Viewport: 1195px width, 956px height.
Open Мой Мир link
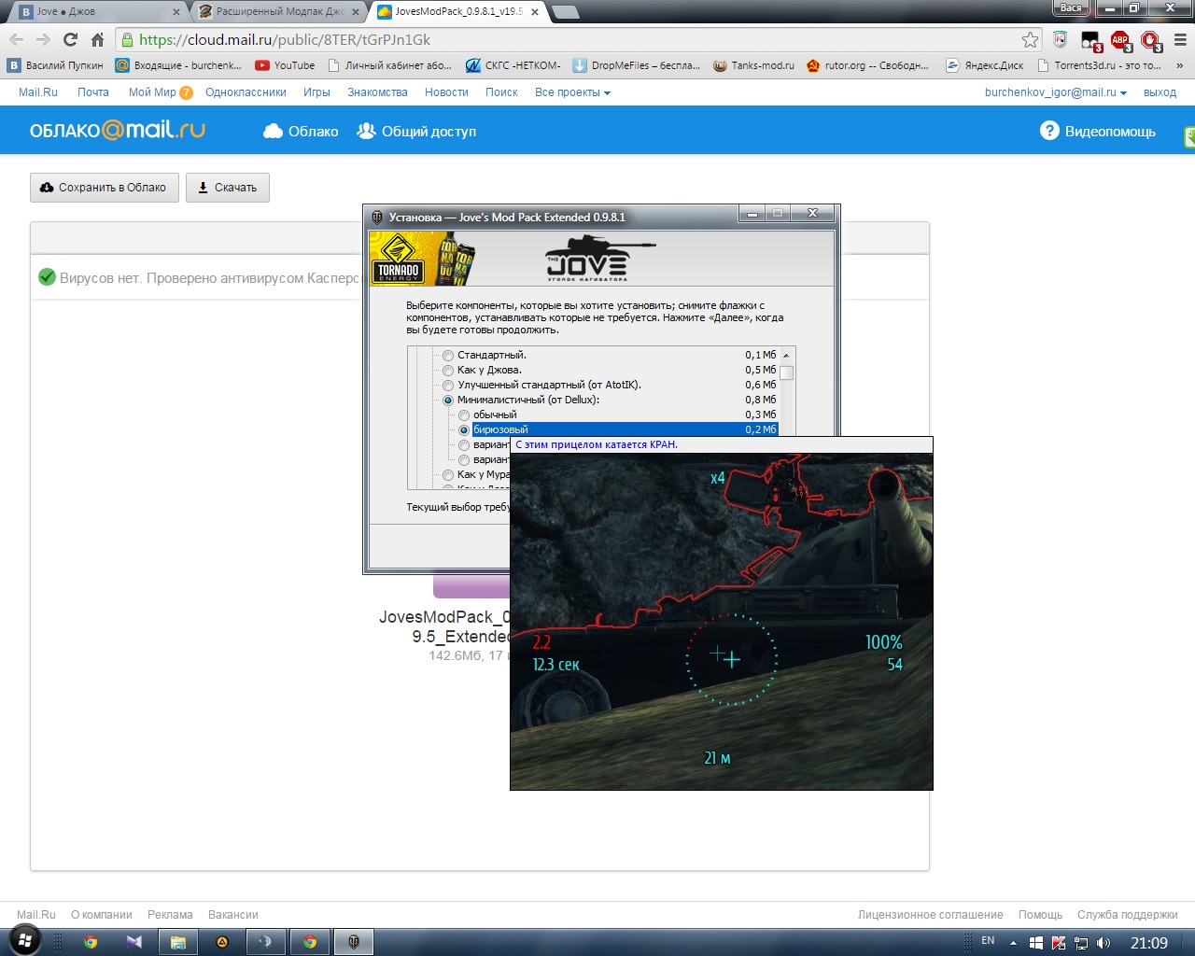[x=152, y=92]
